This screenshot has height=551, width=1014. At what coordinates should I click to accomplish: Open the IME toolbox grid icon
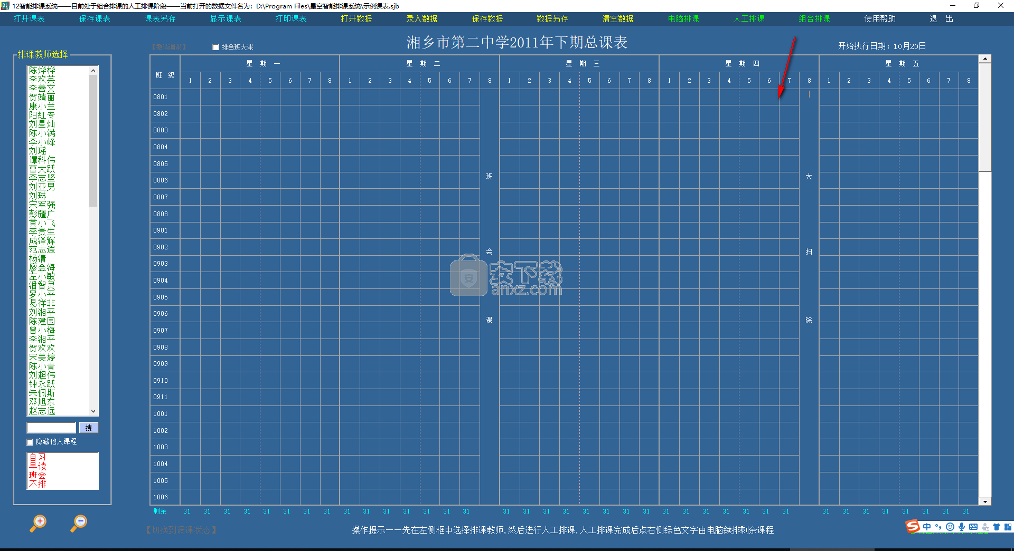click(1008, 527)
